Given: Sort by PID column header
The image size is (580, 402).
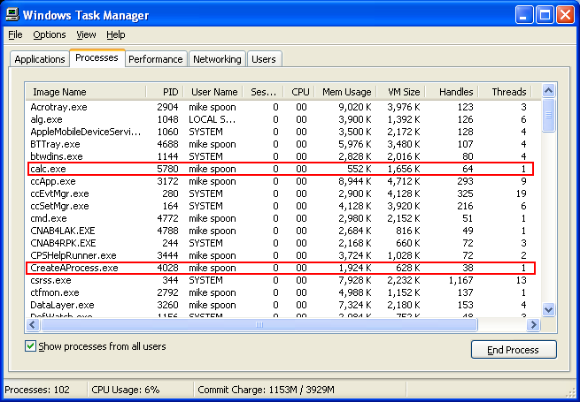Looking at the screenshot, I should click(x=164, y=92).
